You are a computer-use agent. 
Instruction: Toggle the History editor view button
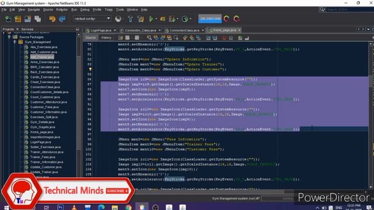pyautogui.click(x=106, y=37)
